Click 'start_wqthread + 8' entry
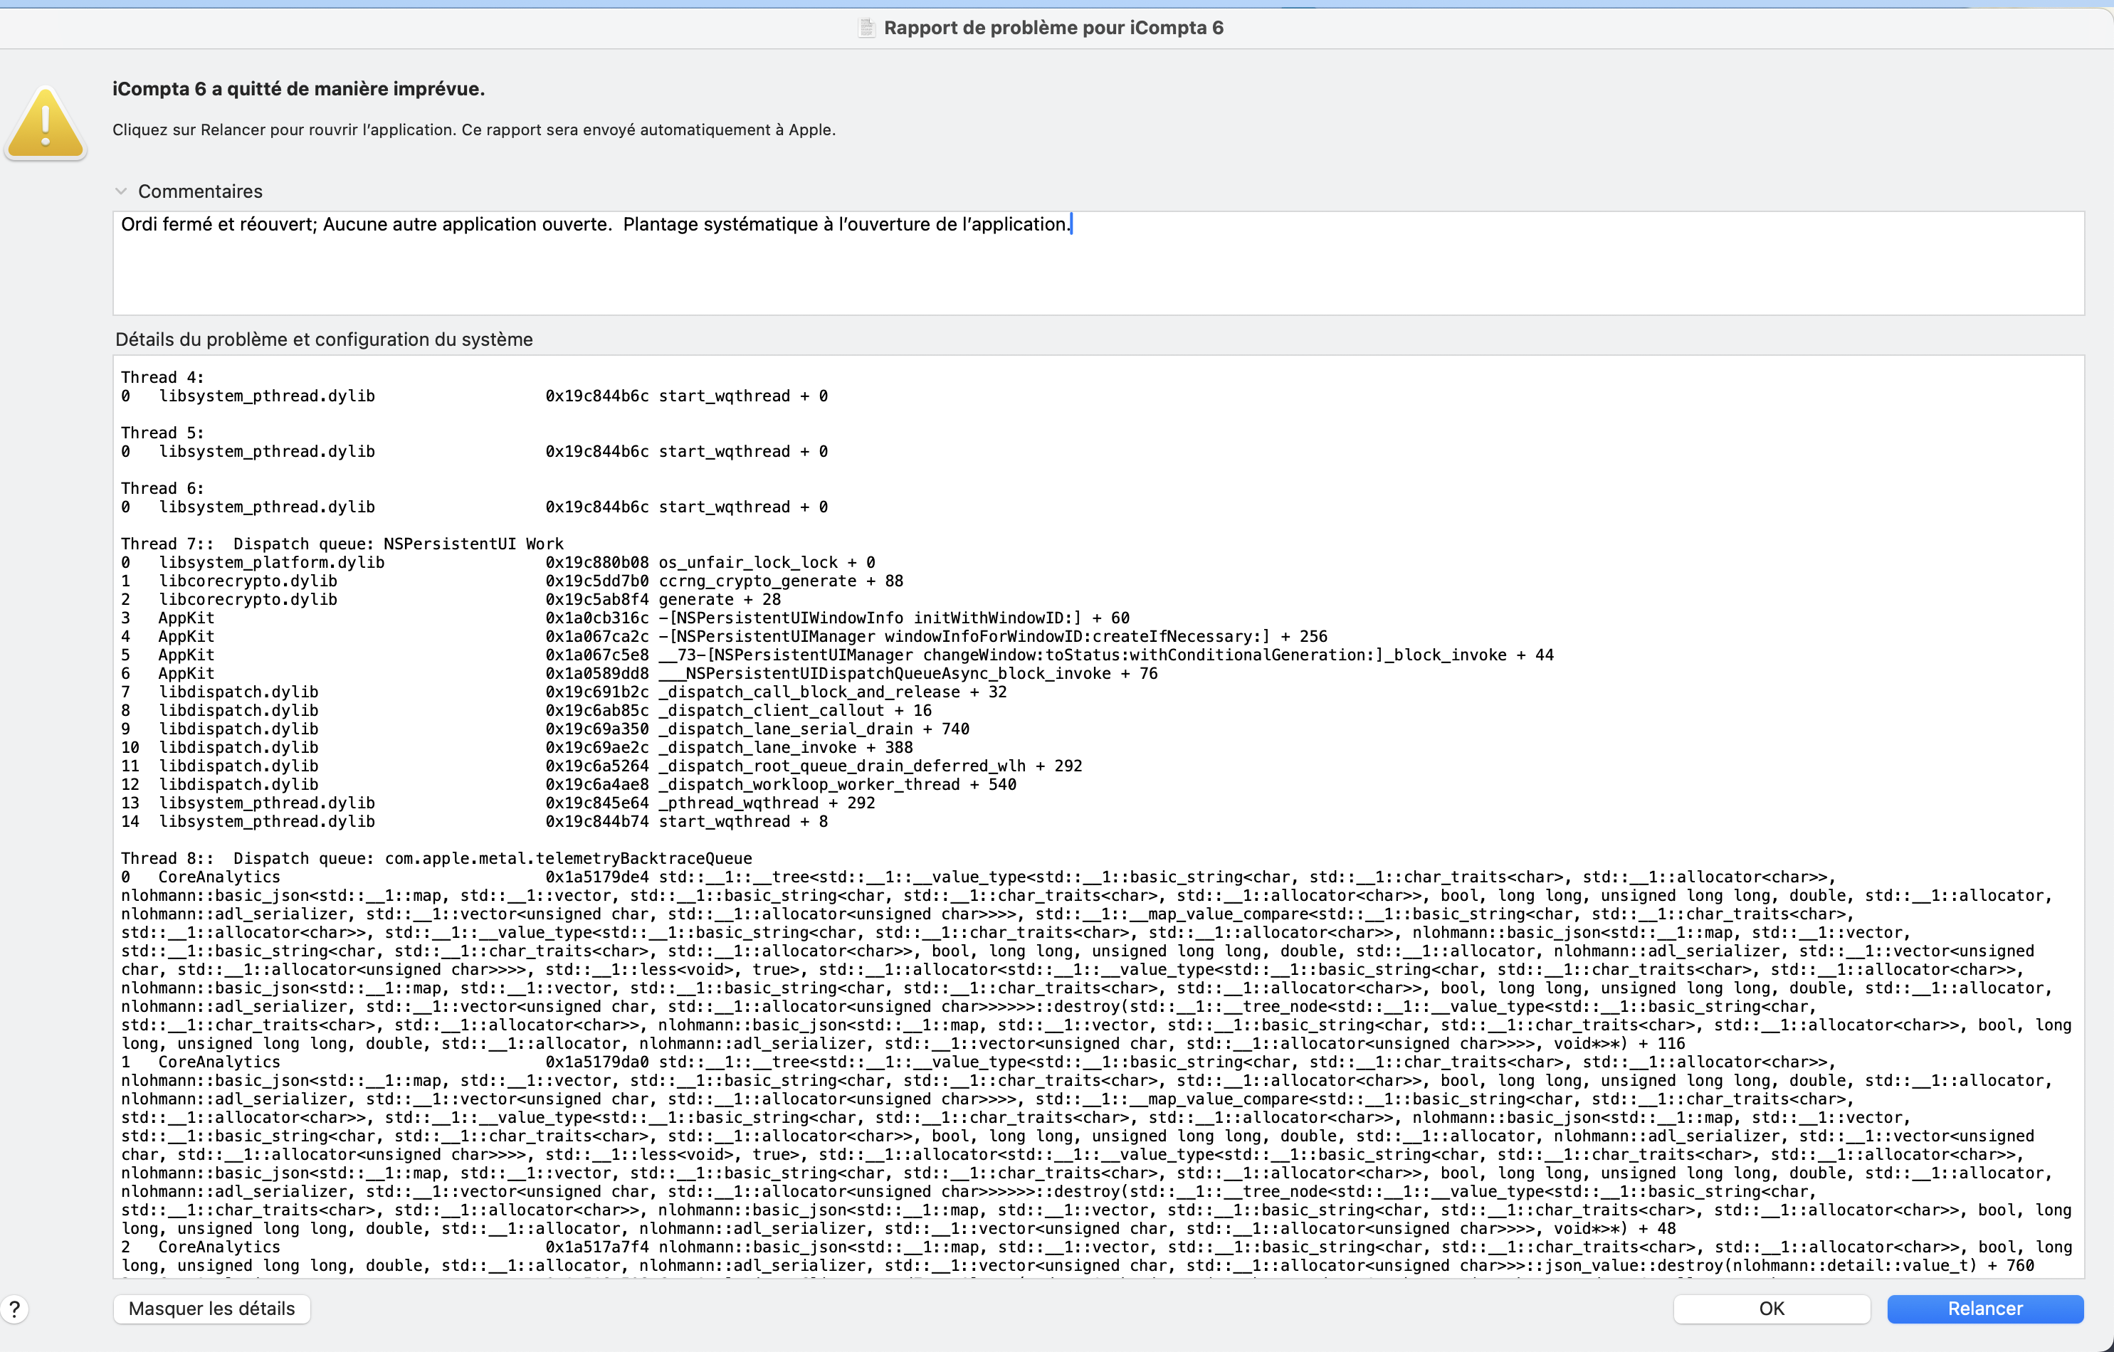The height and width of the screenshot is (1352, 2114). (x=742, y=821)
